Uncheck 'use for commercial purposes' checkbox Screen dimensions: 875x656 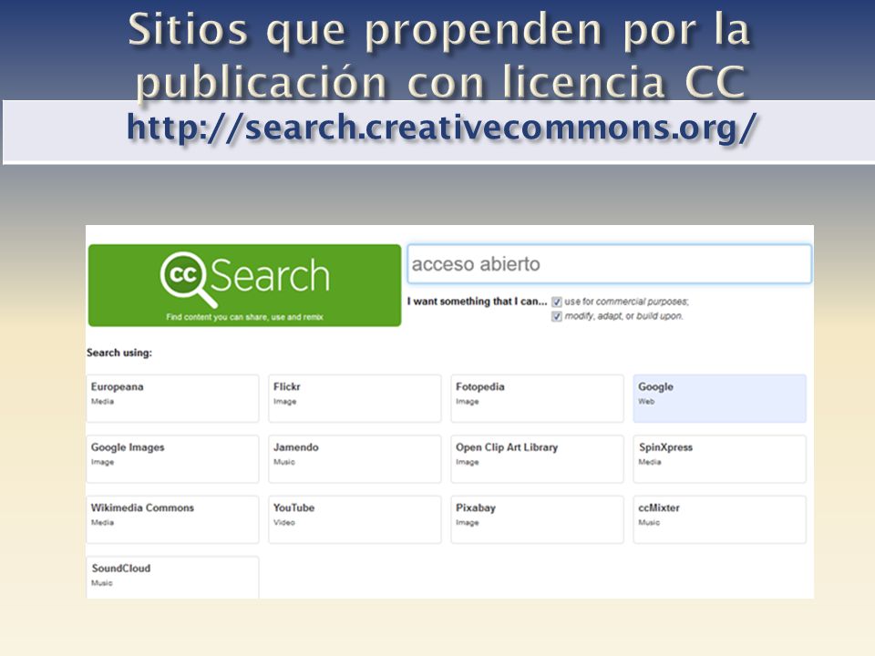pyautogui.click(x=556, y=302)
